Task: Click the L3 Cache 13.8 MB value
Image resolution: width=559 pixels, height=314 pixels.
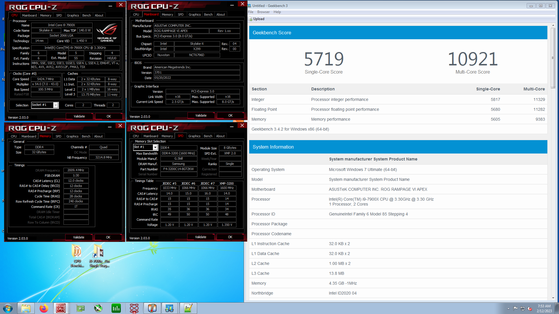Action: pos(336,273)
